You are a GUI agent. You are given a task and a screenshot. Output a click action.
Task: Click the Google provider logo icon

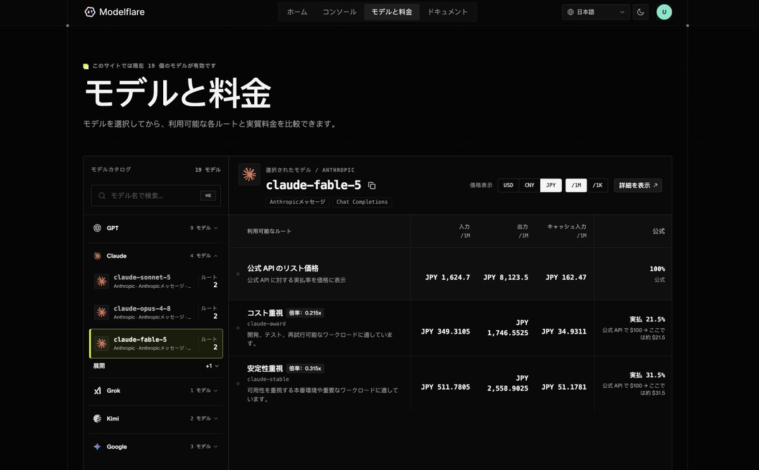click(97, 447)
